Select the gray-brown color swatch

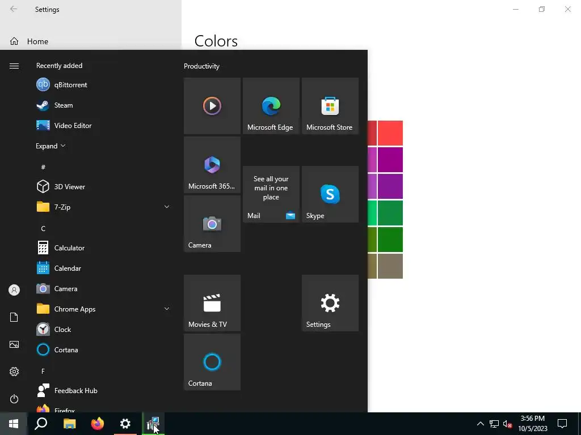[390, 266]
